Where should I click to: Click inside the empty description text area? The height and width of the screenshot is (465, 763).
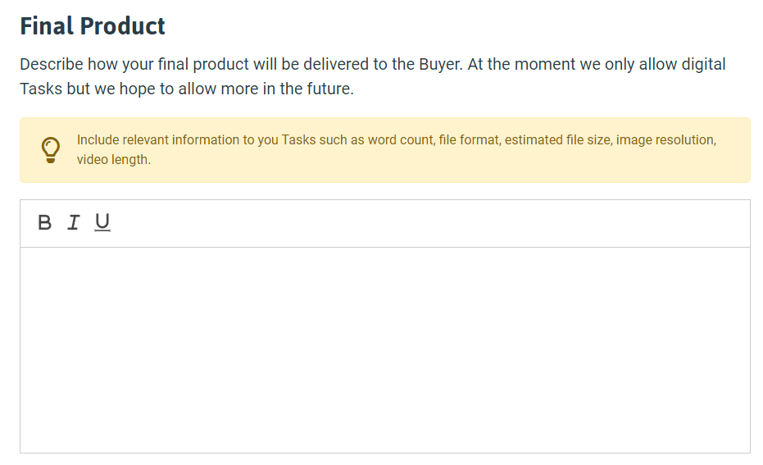point(385,349)
